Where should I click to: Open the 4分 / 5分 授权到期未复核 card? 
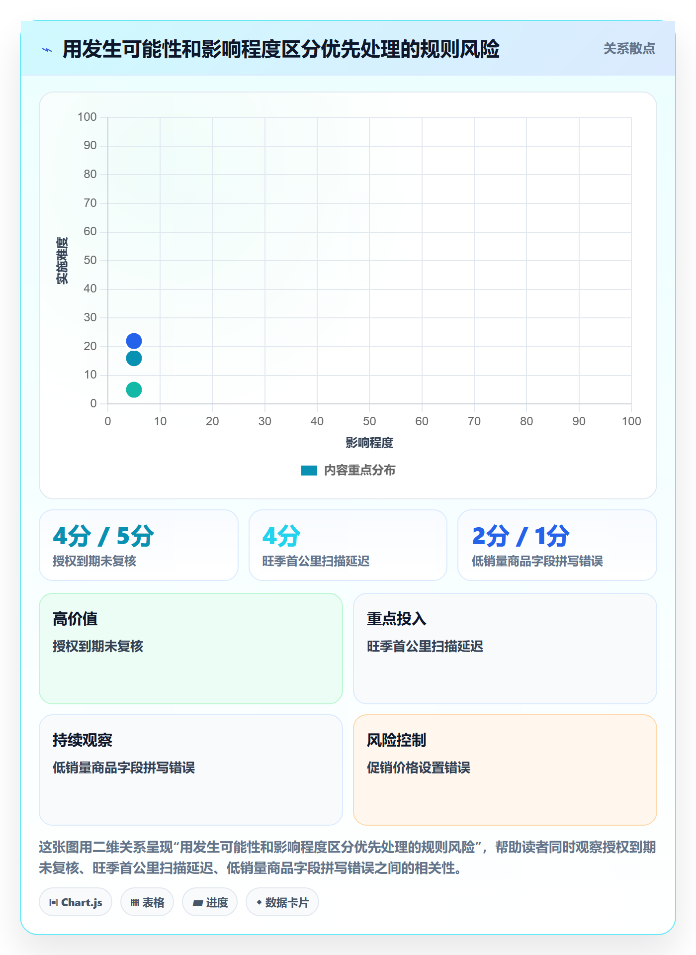click(139, 545)
